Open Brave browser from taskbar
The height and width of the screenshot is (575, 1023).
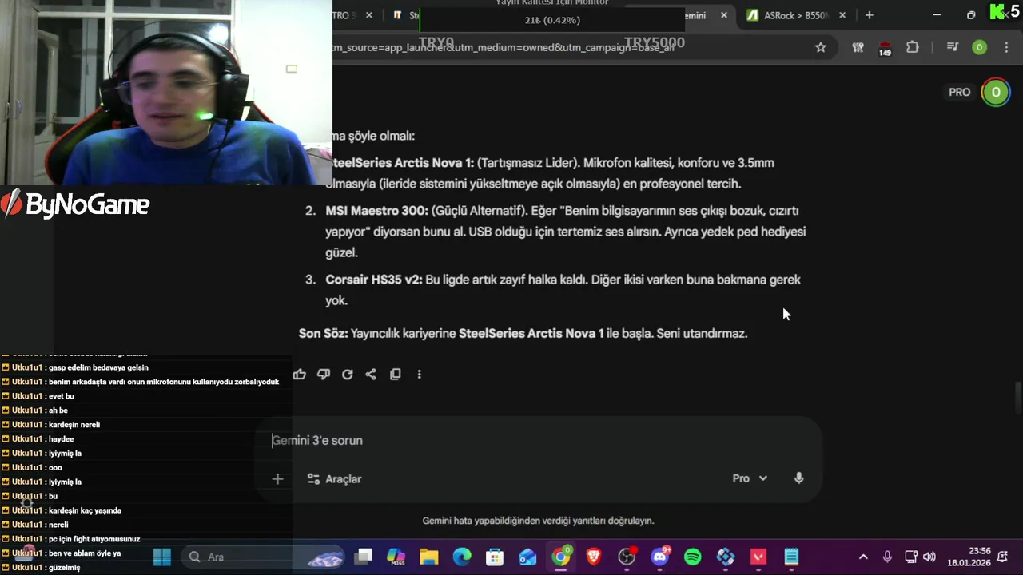tap(594, 557)
